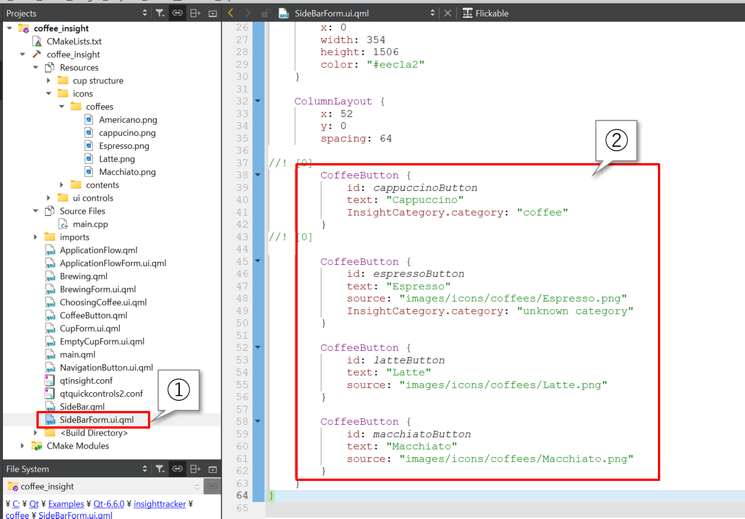The height and width of the screenshot is (519, 745).
Task: Split the File System panel
Action: [x=195, y=469]
